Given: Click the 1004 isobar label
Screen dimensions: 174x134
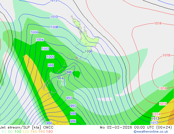Looking at the screenshot, I should pyautogui.click(x=40, y=40).
